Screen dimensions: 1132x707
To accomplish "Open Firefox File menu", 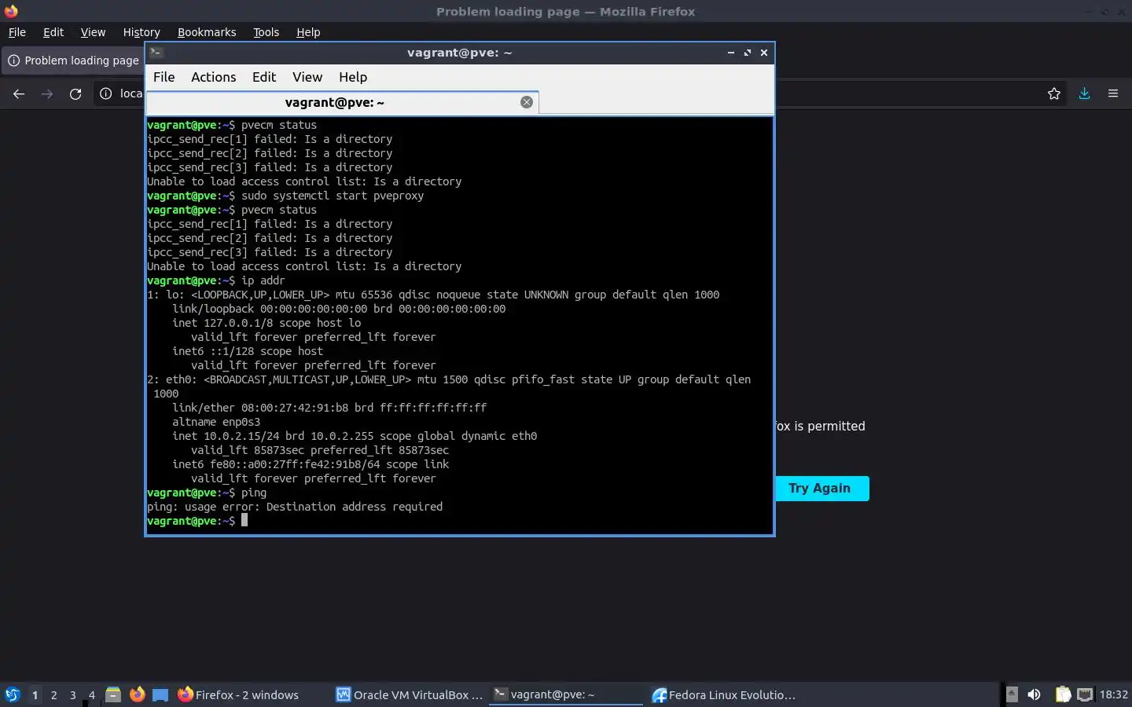I will click(x=17, y=32).
